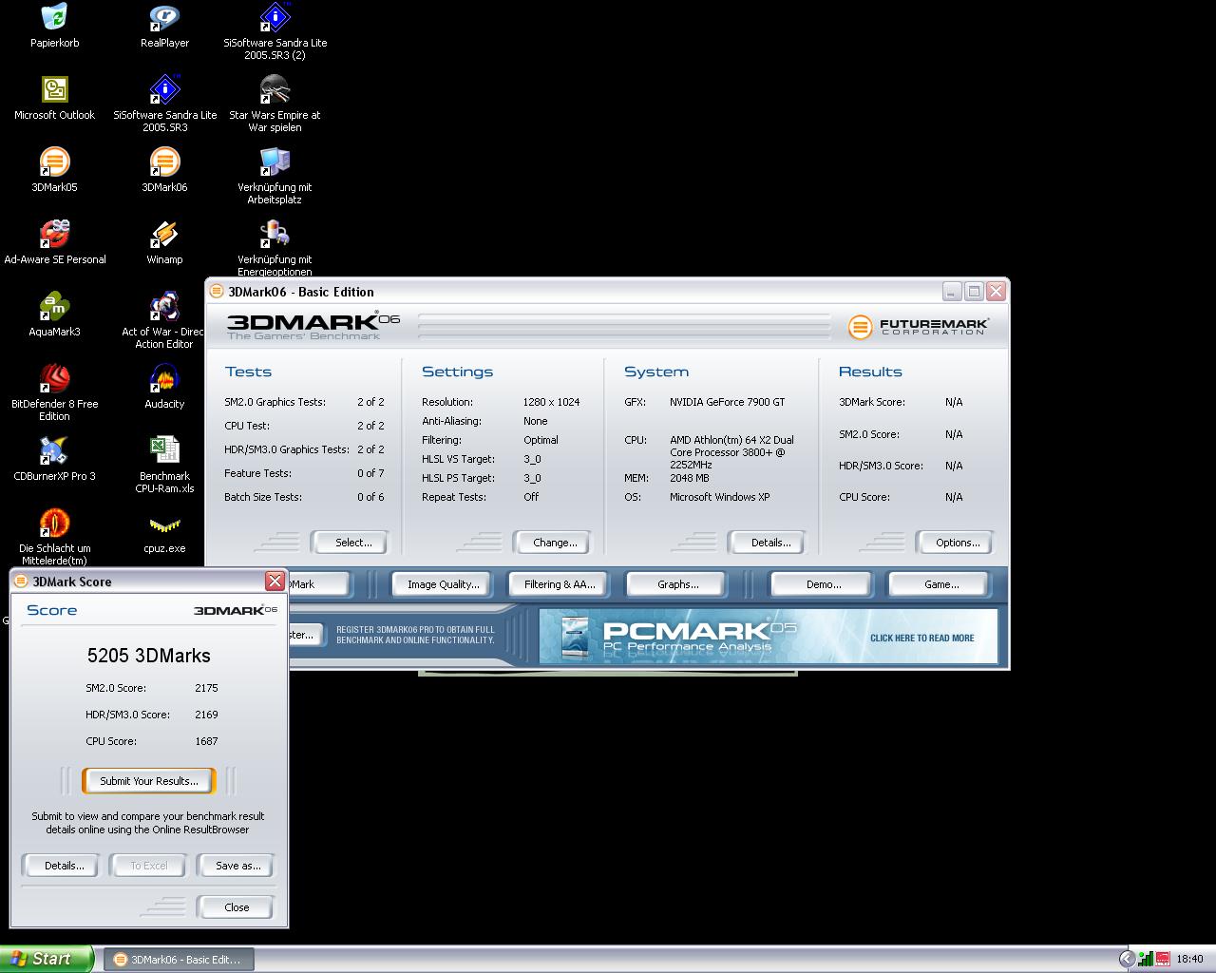Click the Microsoft Windows XP OS text
Screen dimensions: 1216x973
click(x=719, y=497)
